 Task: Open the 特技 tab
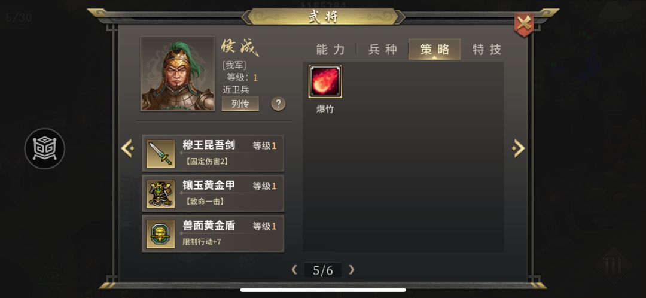pos(487,50)
